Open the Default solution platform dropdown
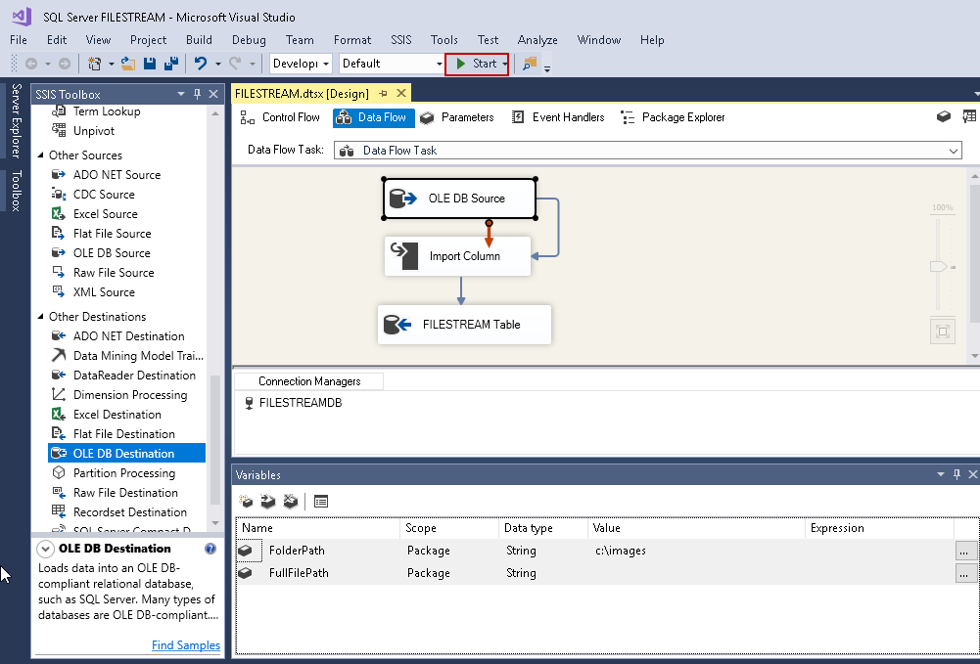The height and width of the screenshot is (664, 980). (x=439, y=64)
